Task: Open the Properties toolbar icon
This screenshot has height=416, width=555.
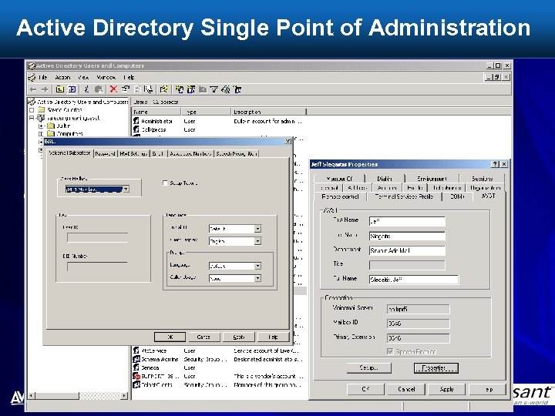Action: 126,89
